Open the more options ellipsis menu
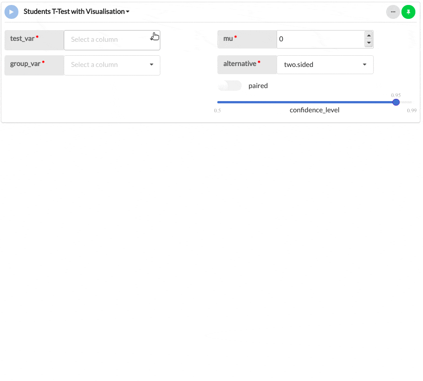423x381 pixels. (x=393, y=12)
